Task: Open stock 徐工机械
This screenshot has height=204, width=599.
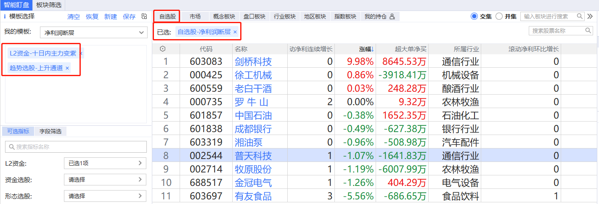Action: pos(253,75)
